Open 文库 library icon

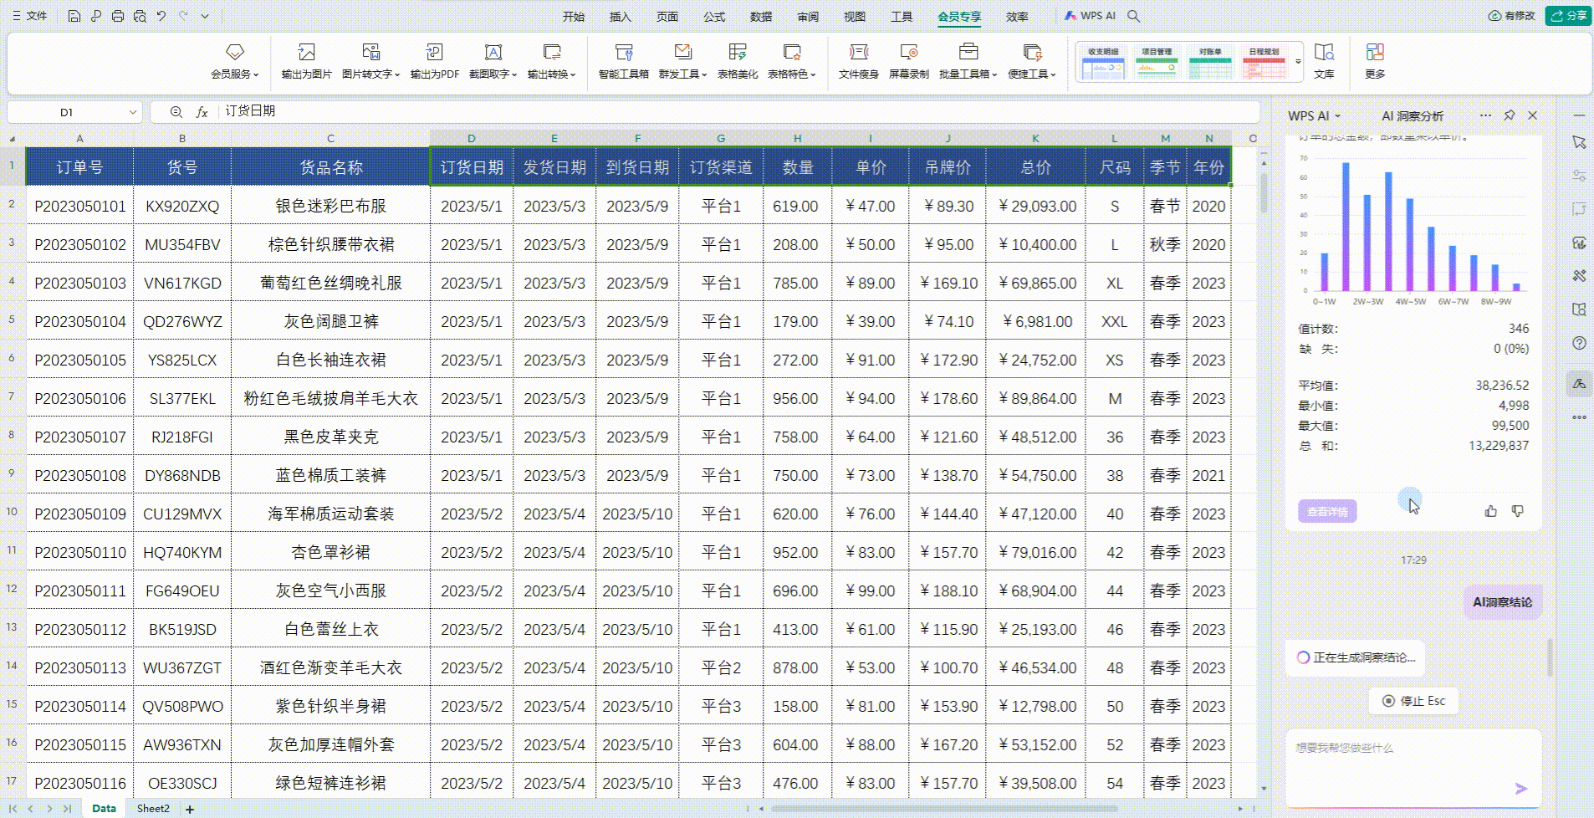pyautogui.click(x=1324, y=62)
